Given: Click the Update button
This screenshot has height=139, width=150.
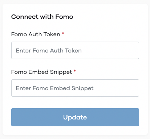Looking at the screenshot, I should (75, 117).
